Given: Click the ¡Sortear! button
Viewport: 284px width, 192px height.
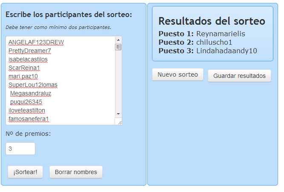Looking at the screenshot, I should coord(26,172).
